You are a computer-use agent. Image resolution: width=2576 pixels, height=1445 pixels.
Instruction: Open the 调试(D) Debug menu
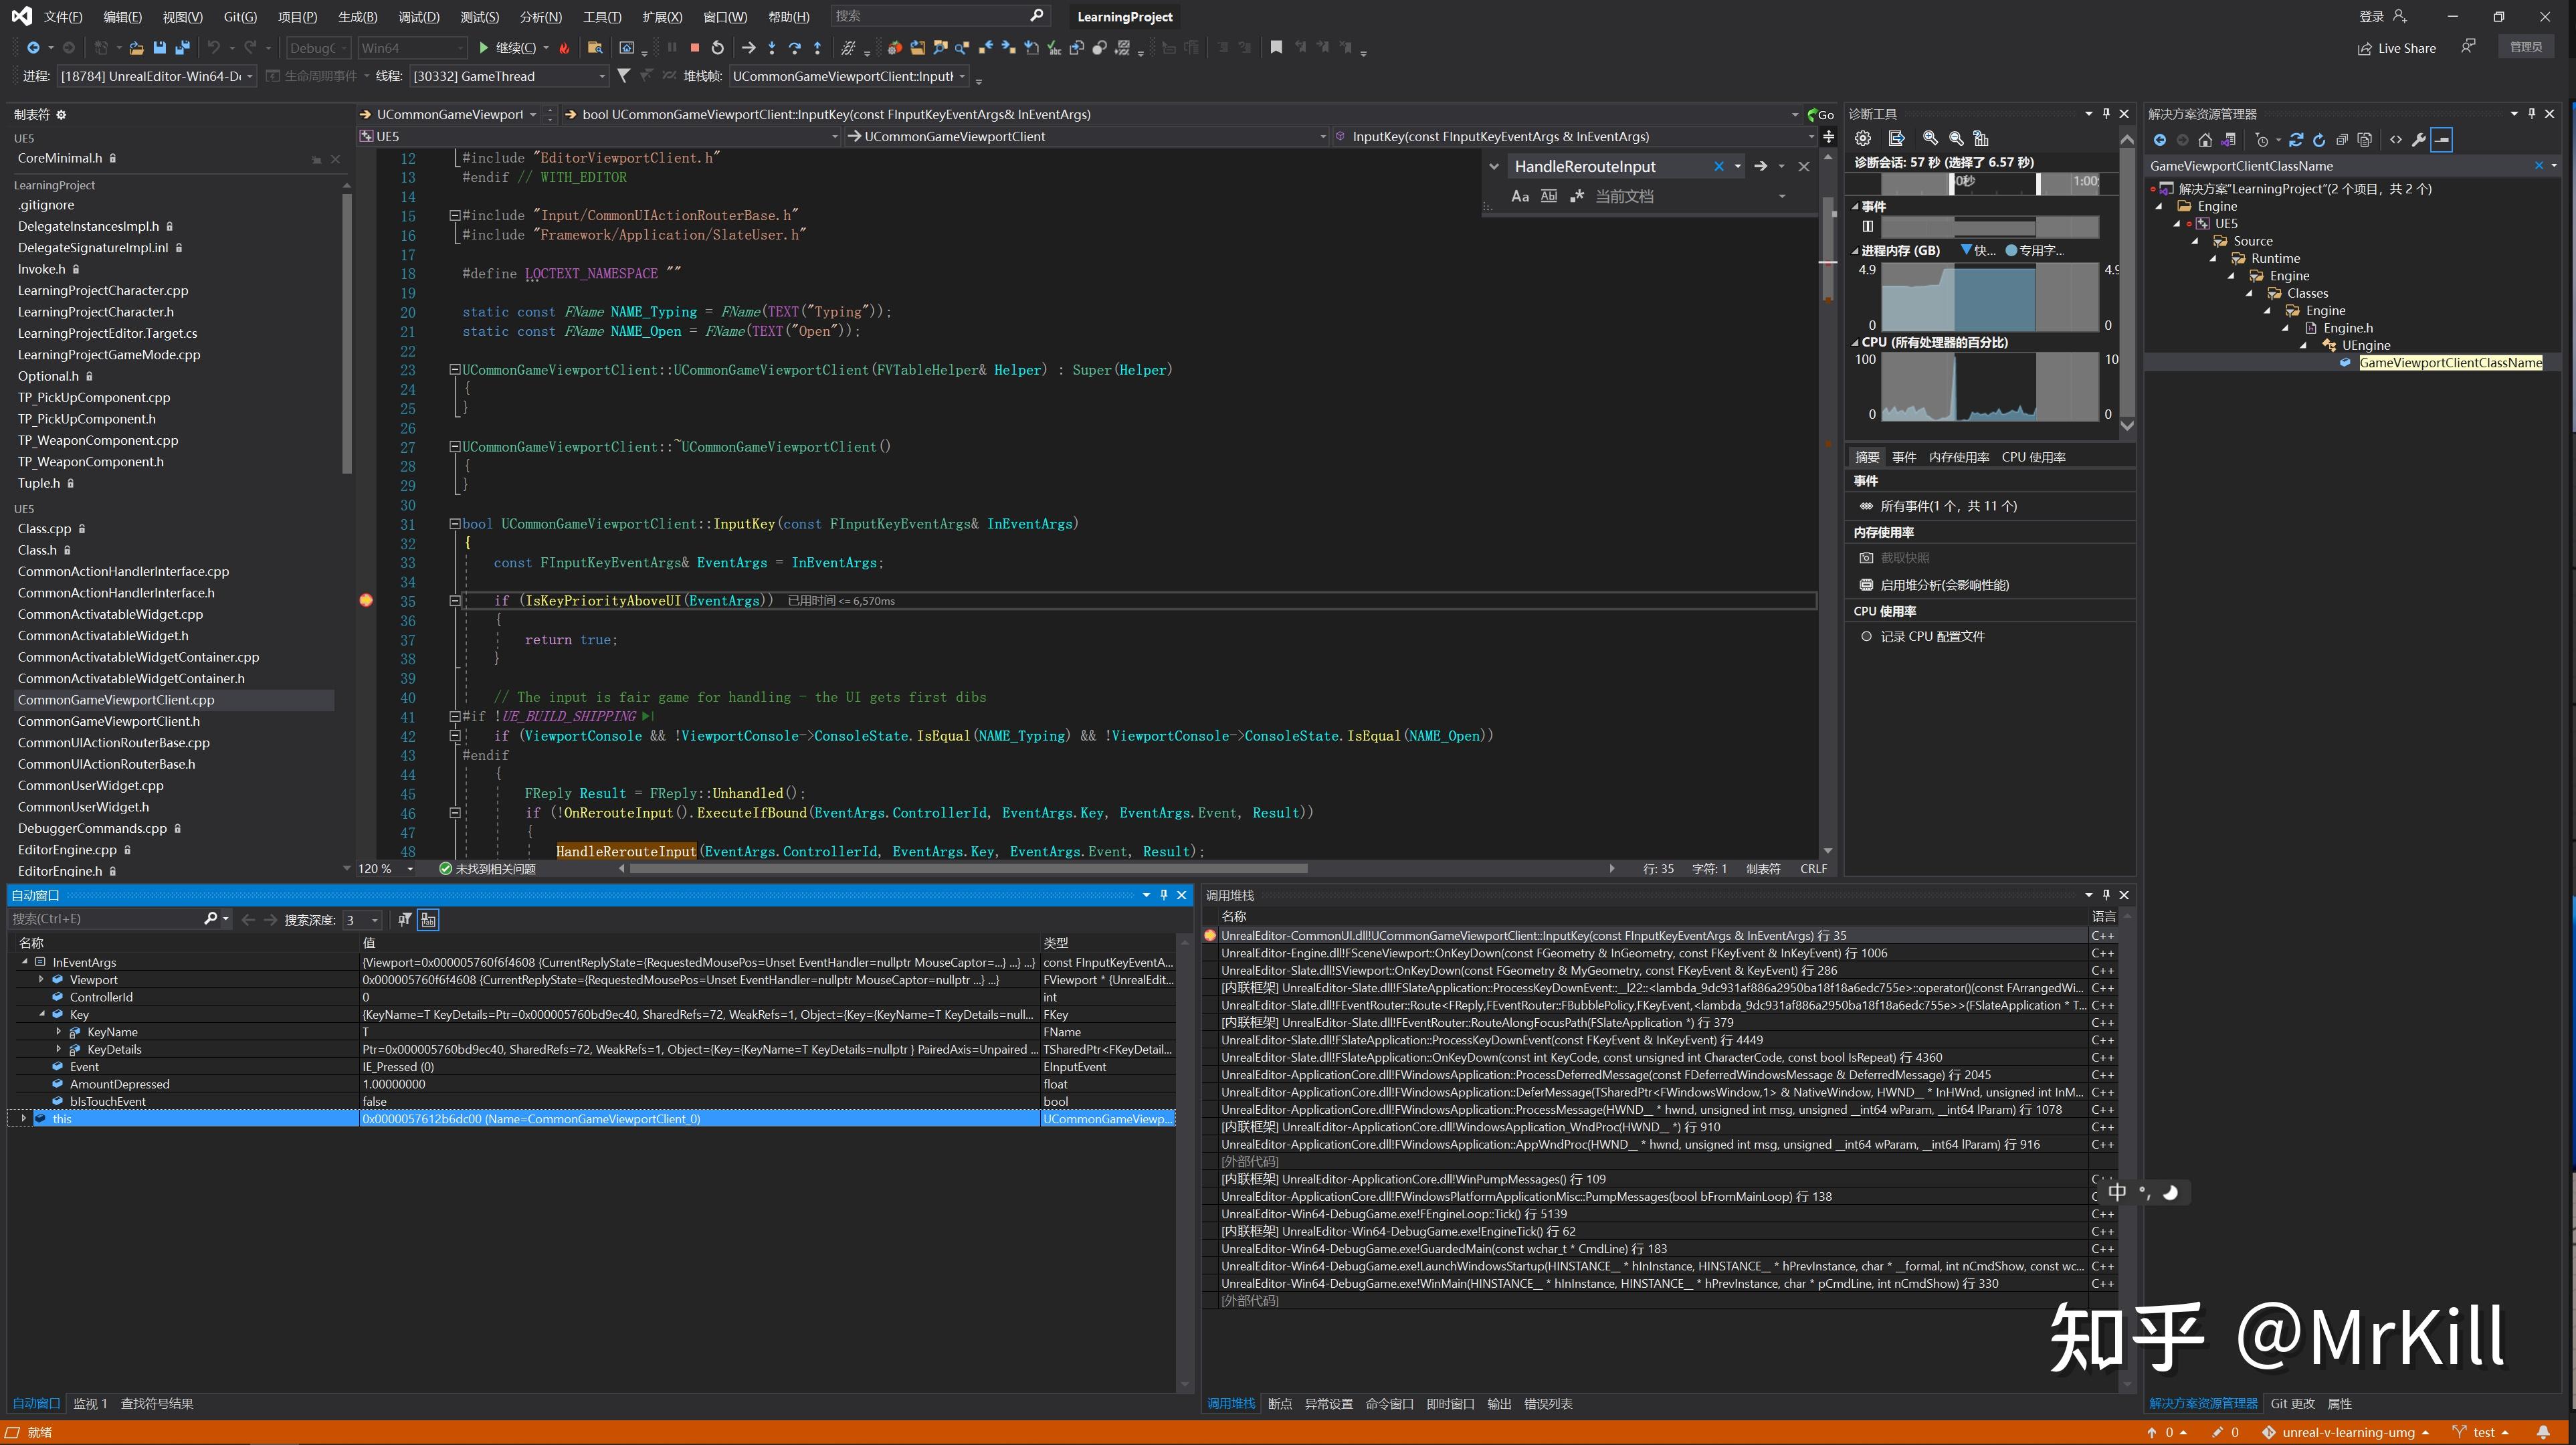pos(418,16)
